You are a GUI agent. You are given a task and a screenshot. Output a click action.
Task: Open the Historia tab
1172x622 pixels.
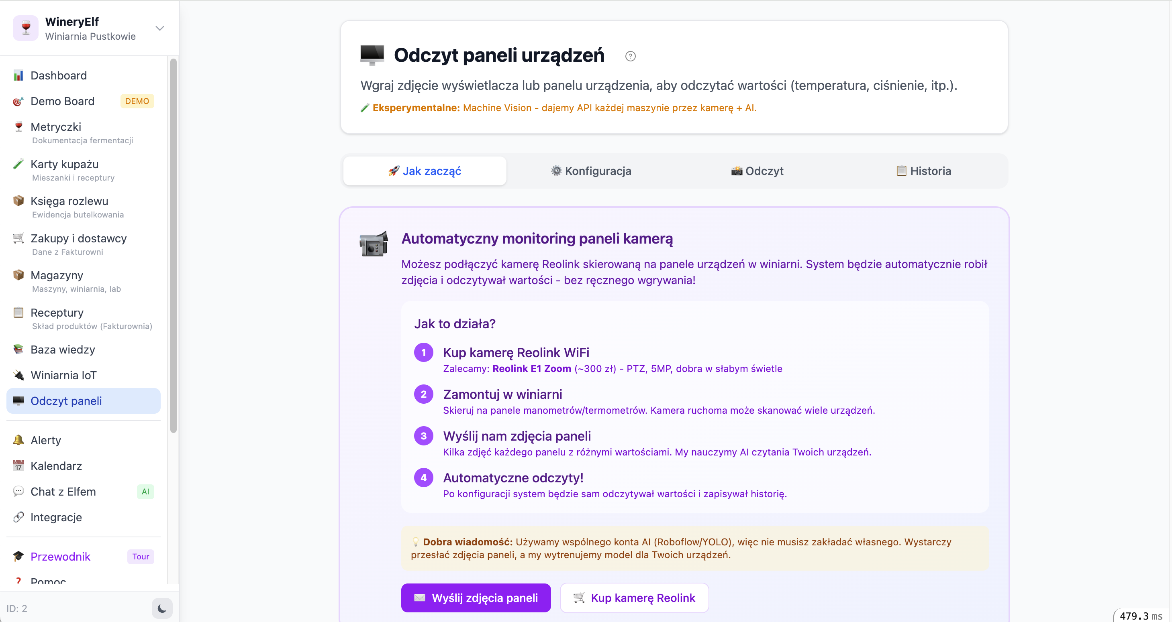[x=924, y=171]
